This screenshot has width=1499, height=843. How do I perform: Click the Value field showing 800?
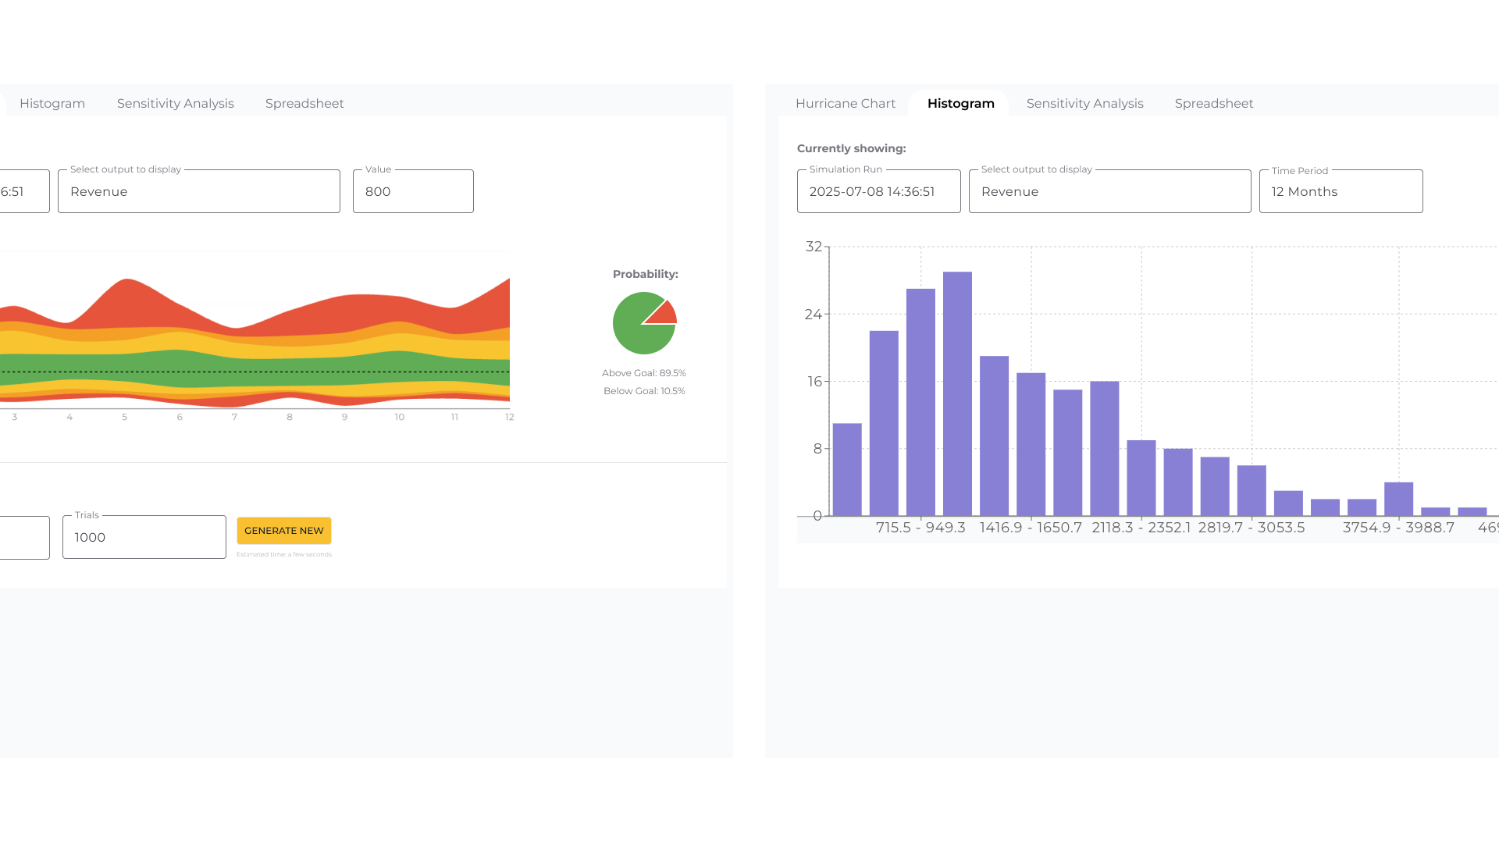click(x=412, y=191)
